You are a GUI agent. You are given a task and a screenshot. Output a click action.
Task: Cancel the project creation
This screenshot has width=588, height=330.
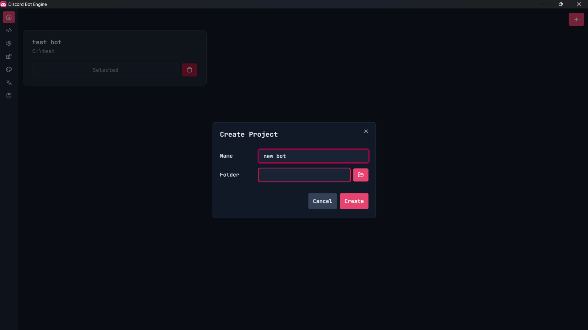pos(322,201)
